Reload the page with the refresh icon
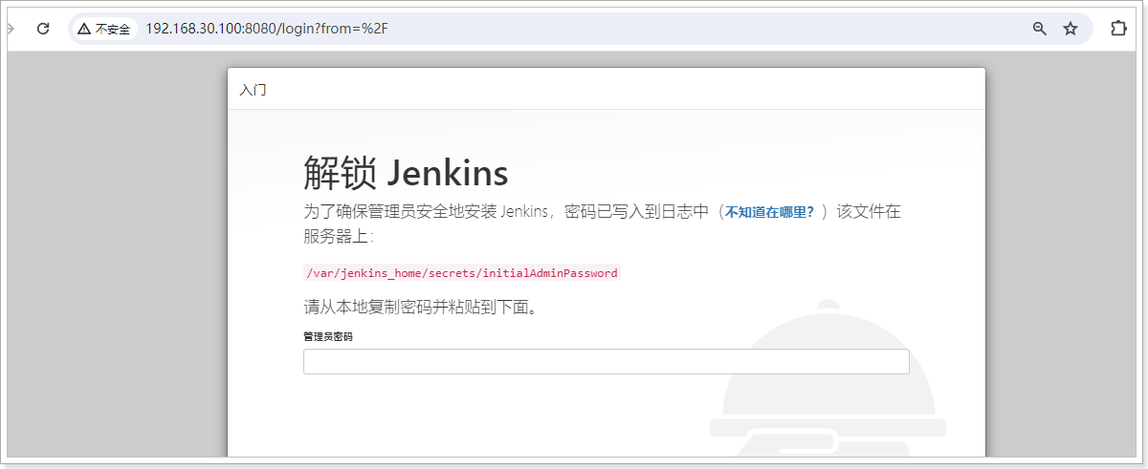 [x=43, y=29]
